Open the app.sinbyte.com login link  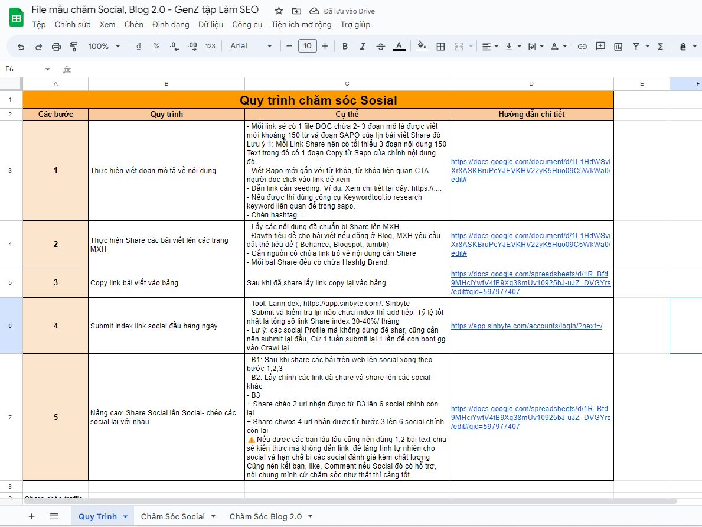click(527, 326)
